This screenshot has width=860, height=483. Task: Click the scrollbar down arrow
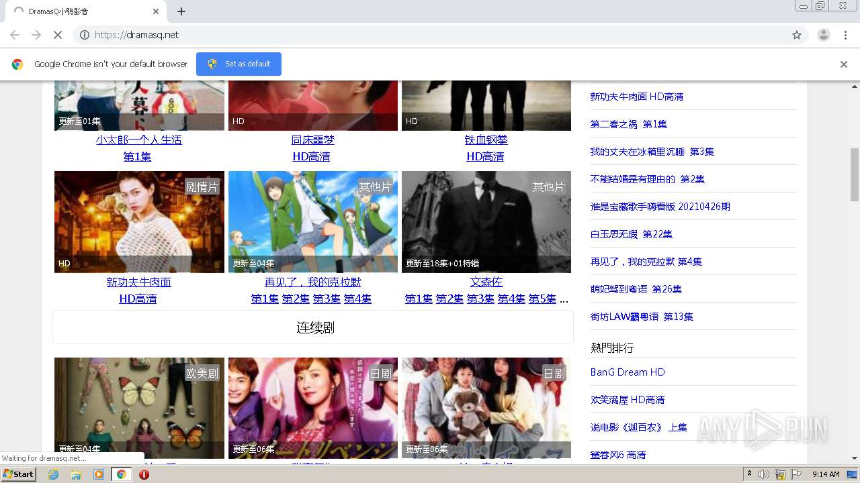pos(855,458)
